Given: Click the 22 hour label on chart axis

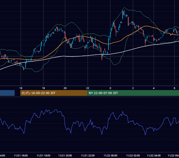Looking at the screenshot, I should tap(88, 88).
